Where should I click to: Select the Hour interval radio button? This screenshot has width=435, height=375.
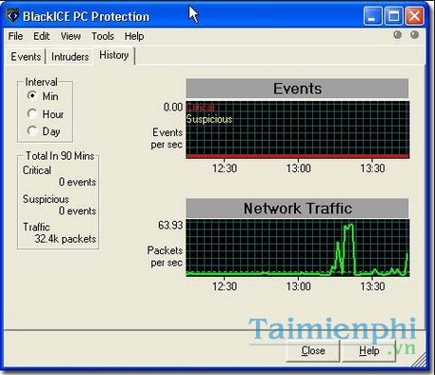(x=32, y=113)
